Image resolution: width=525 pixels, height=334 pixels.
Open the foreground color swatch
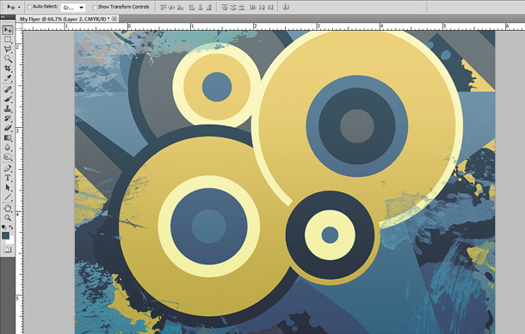[6, 235]
